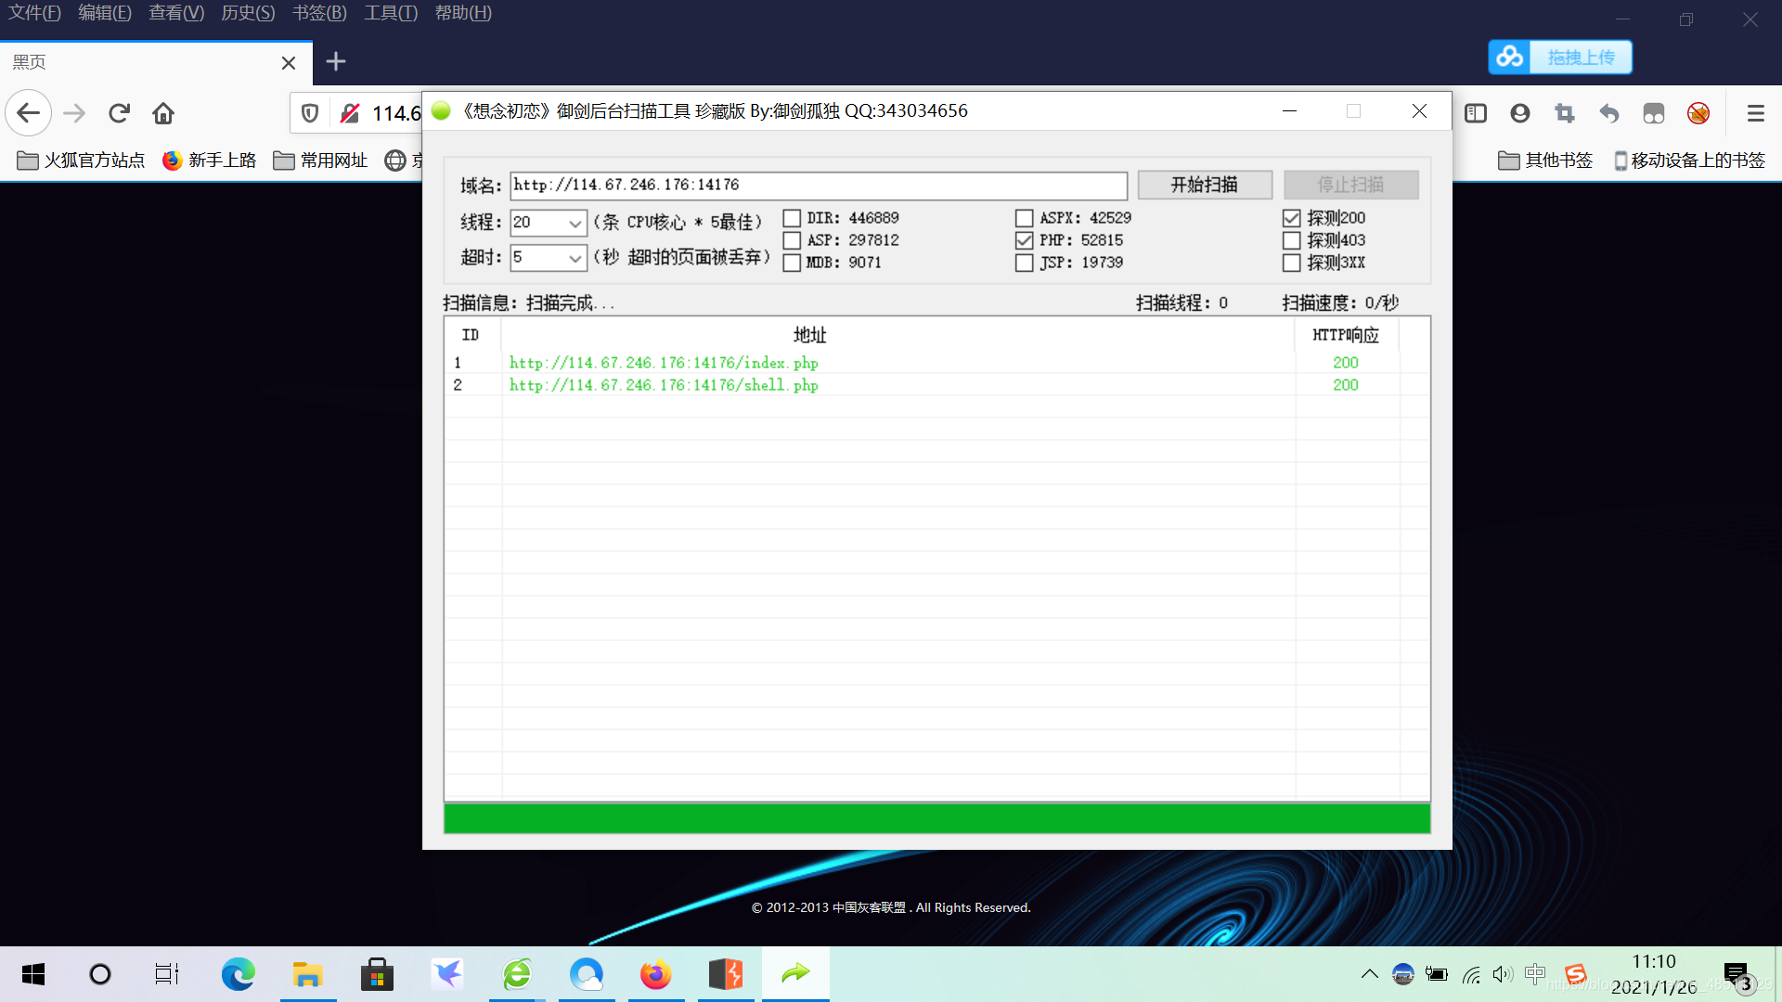Image resolution: width=1782 pixels, height=1002 pixels.
Task: Go to the Firefox home page icon
Action: point(163,113)
